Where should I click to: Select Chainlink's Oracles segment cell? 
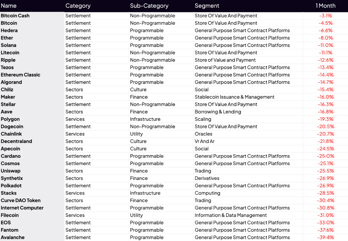(203, 134)
